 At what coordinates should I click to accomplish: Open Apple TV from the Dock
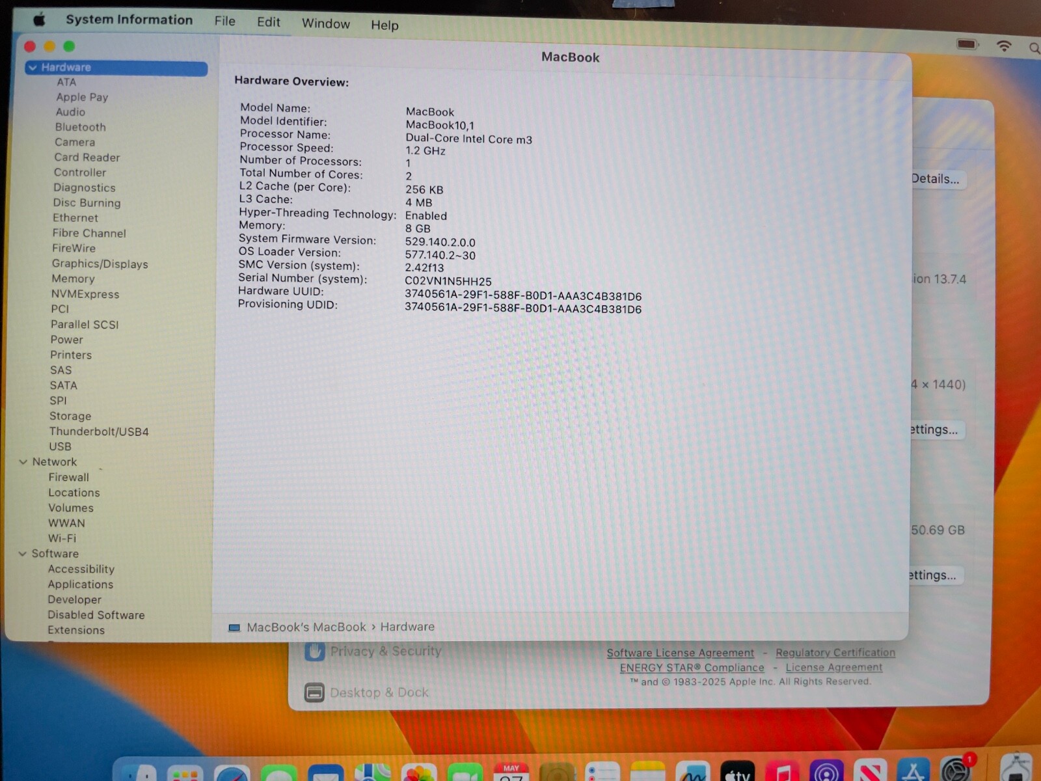(x=737, y=772)
